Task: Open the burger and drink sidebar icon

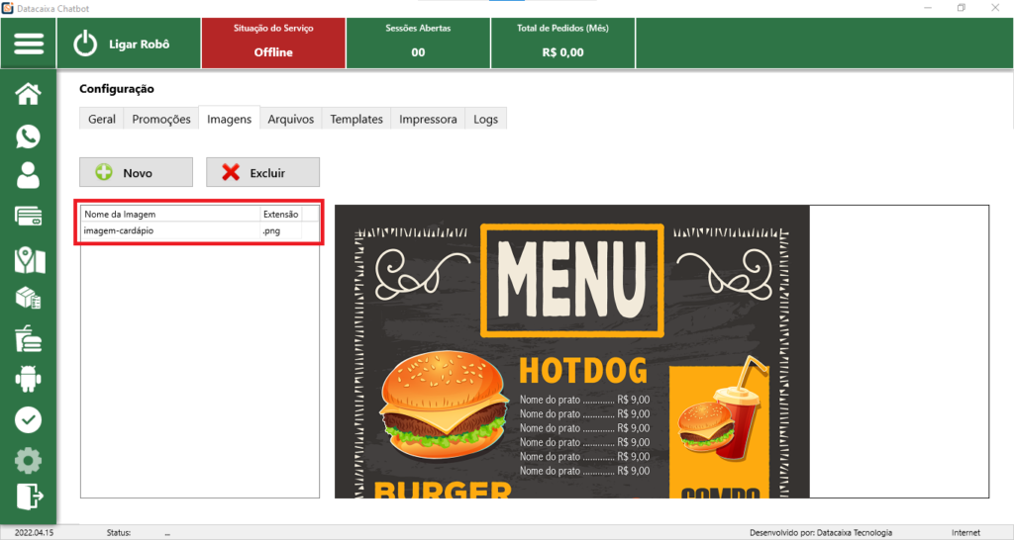Action: point(29,338)
